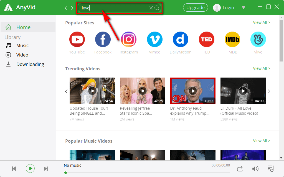Click the 'No music' track label
This screenshot has height=177, width=284.
(72, 165)
